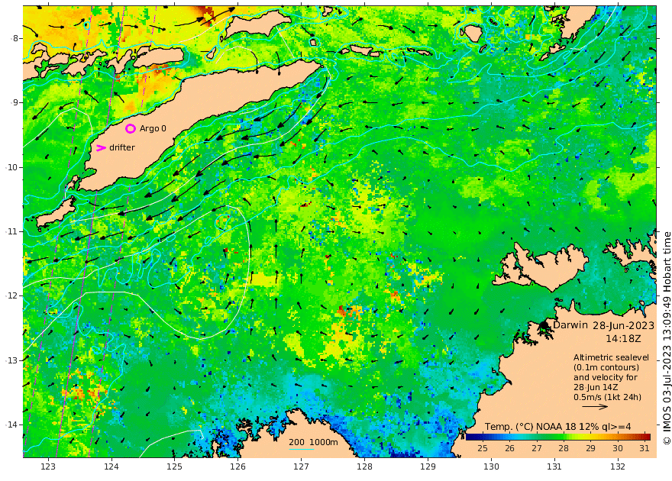Click the cyan 200m contour legend line
672x481 pixels.
click(x=302, y=449)
